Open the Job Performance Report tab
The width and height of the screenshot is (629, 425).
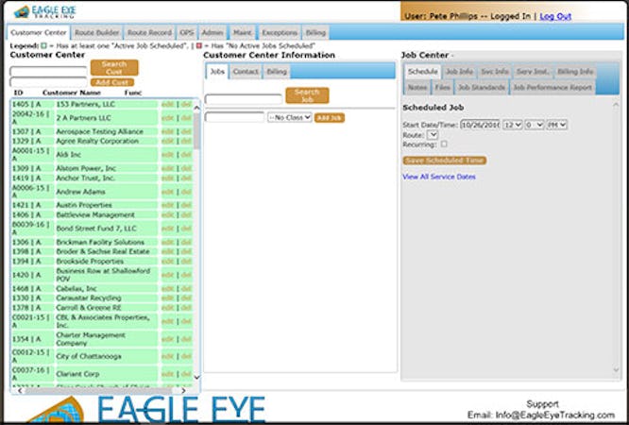552,87
